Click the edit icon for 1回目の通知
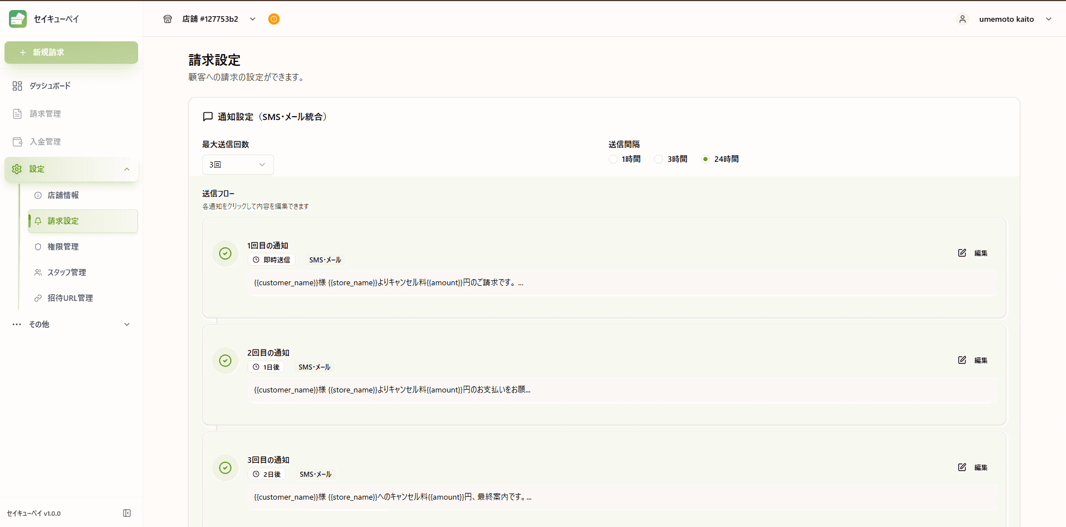Image resolution: width=1066 pixels, height=527 pixels. tap(962, 253)
